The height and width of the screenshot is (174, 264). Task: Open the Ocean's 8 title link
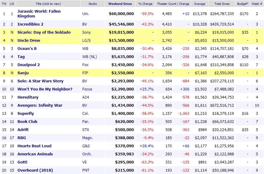click(x=27, y=49)
